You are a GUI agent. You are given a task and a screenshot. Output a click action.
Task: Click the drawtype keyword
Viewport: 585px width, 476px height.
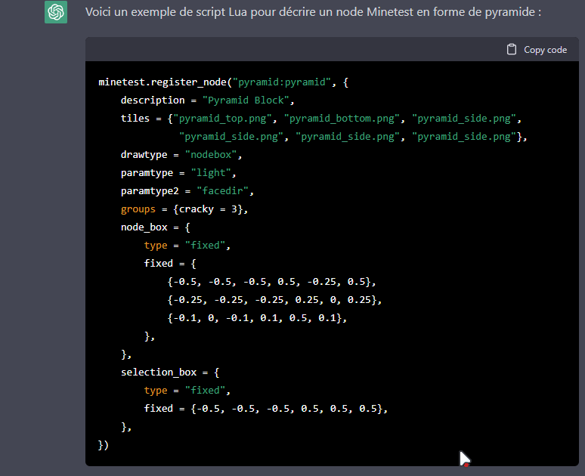tap(144, 155)
